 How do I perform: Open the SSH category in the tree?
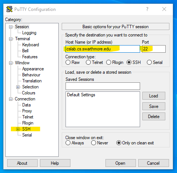coord(26,129)
